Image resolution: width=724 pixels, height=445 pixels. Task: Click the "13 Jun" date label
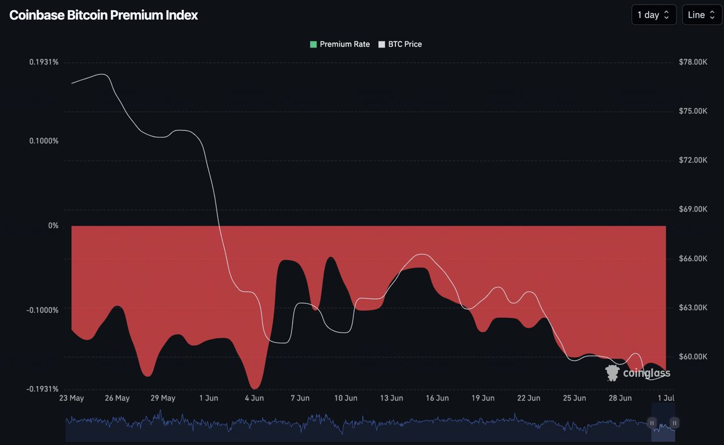[x=391, y=398]
